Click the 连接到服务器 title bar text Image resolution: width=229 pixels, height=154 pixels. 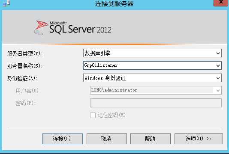pos(114,3)
